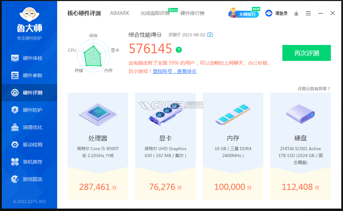
Task: Click the 硬件体检 monitor icon in sidebar
Action: click(15, 58)
